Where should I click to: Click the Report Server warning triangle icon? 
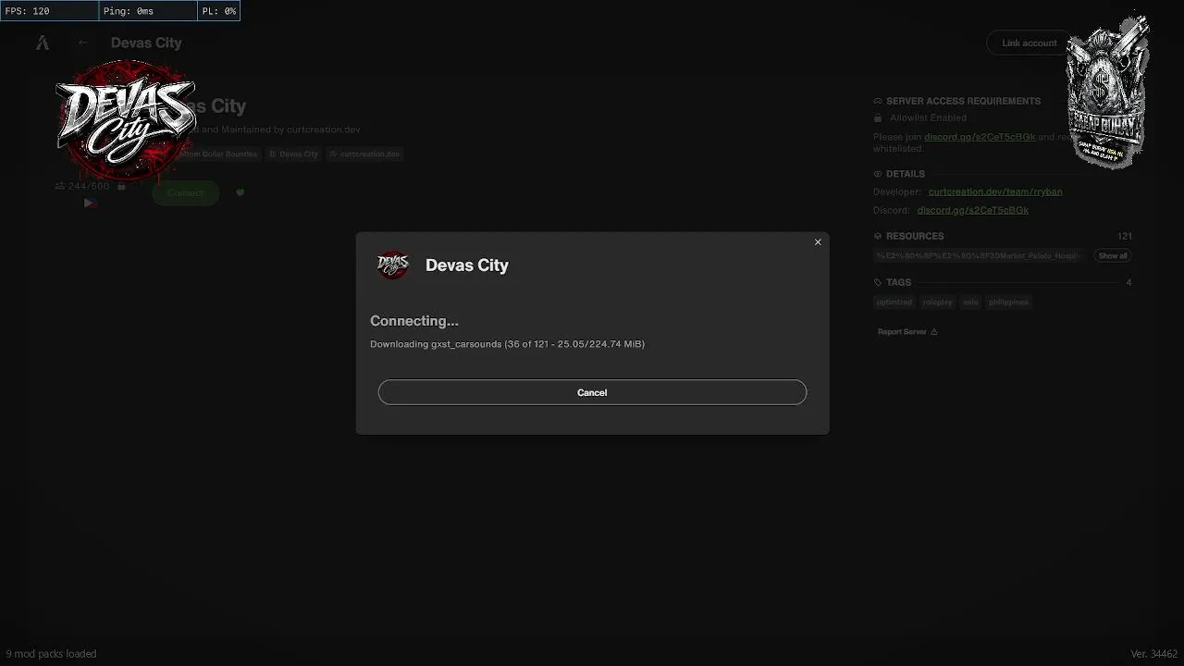(x=934, y=331)
